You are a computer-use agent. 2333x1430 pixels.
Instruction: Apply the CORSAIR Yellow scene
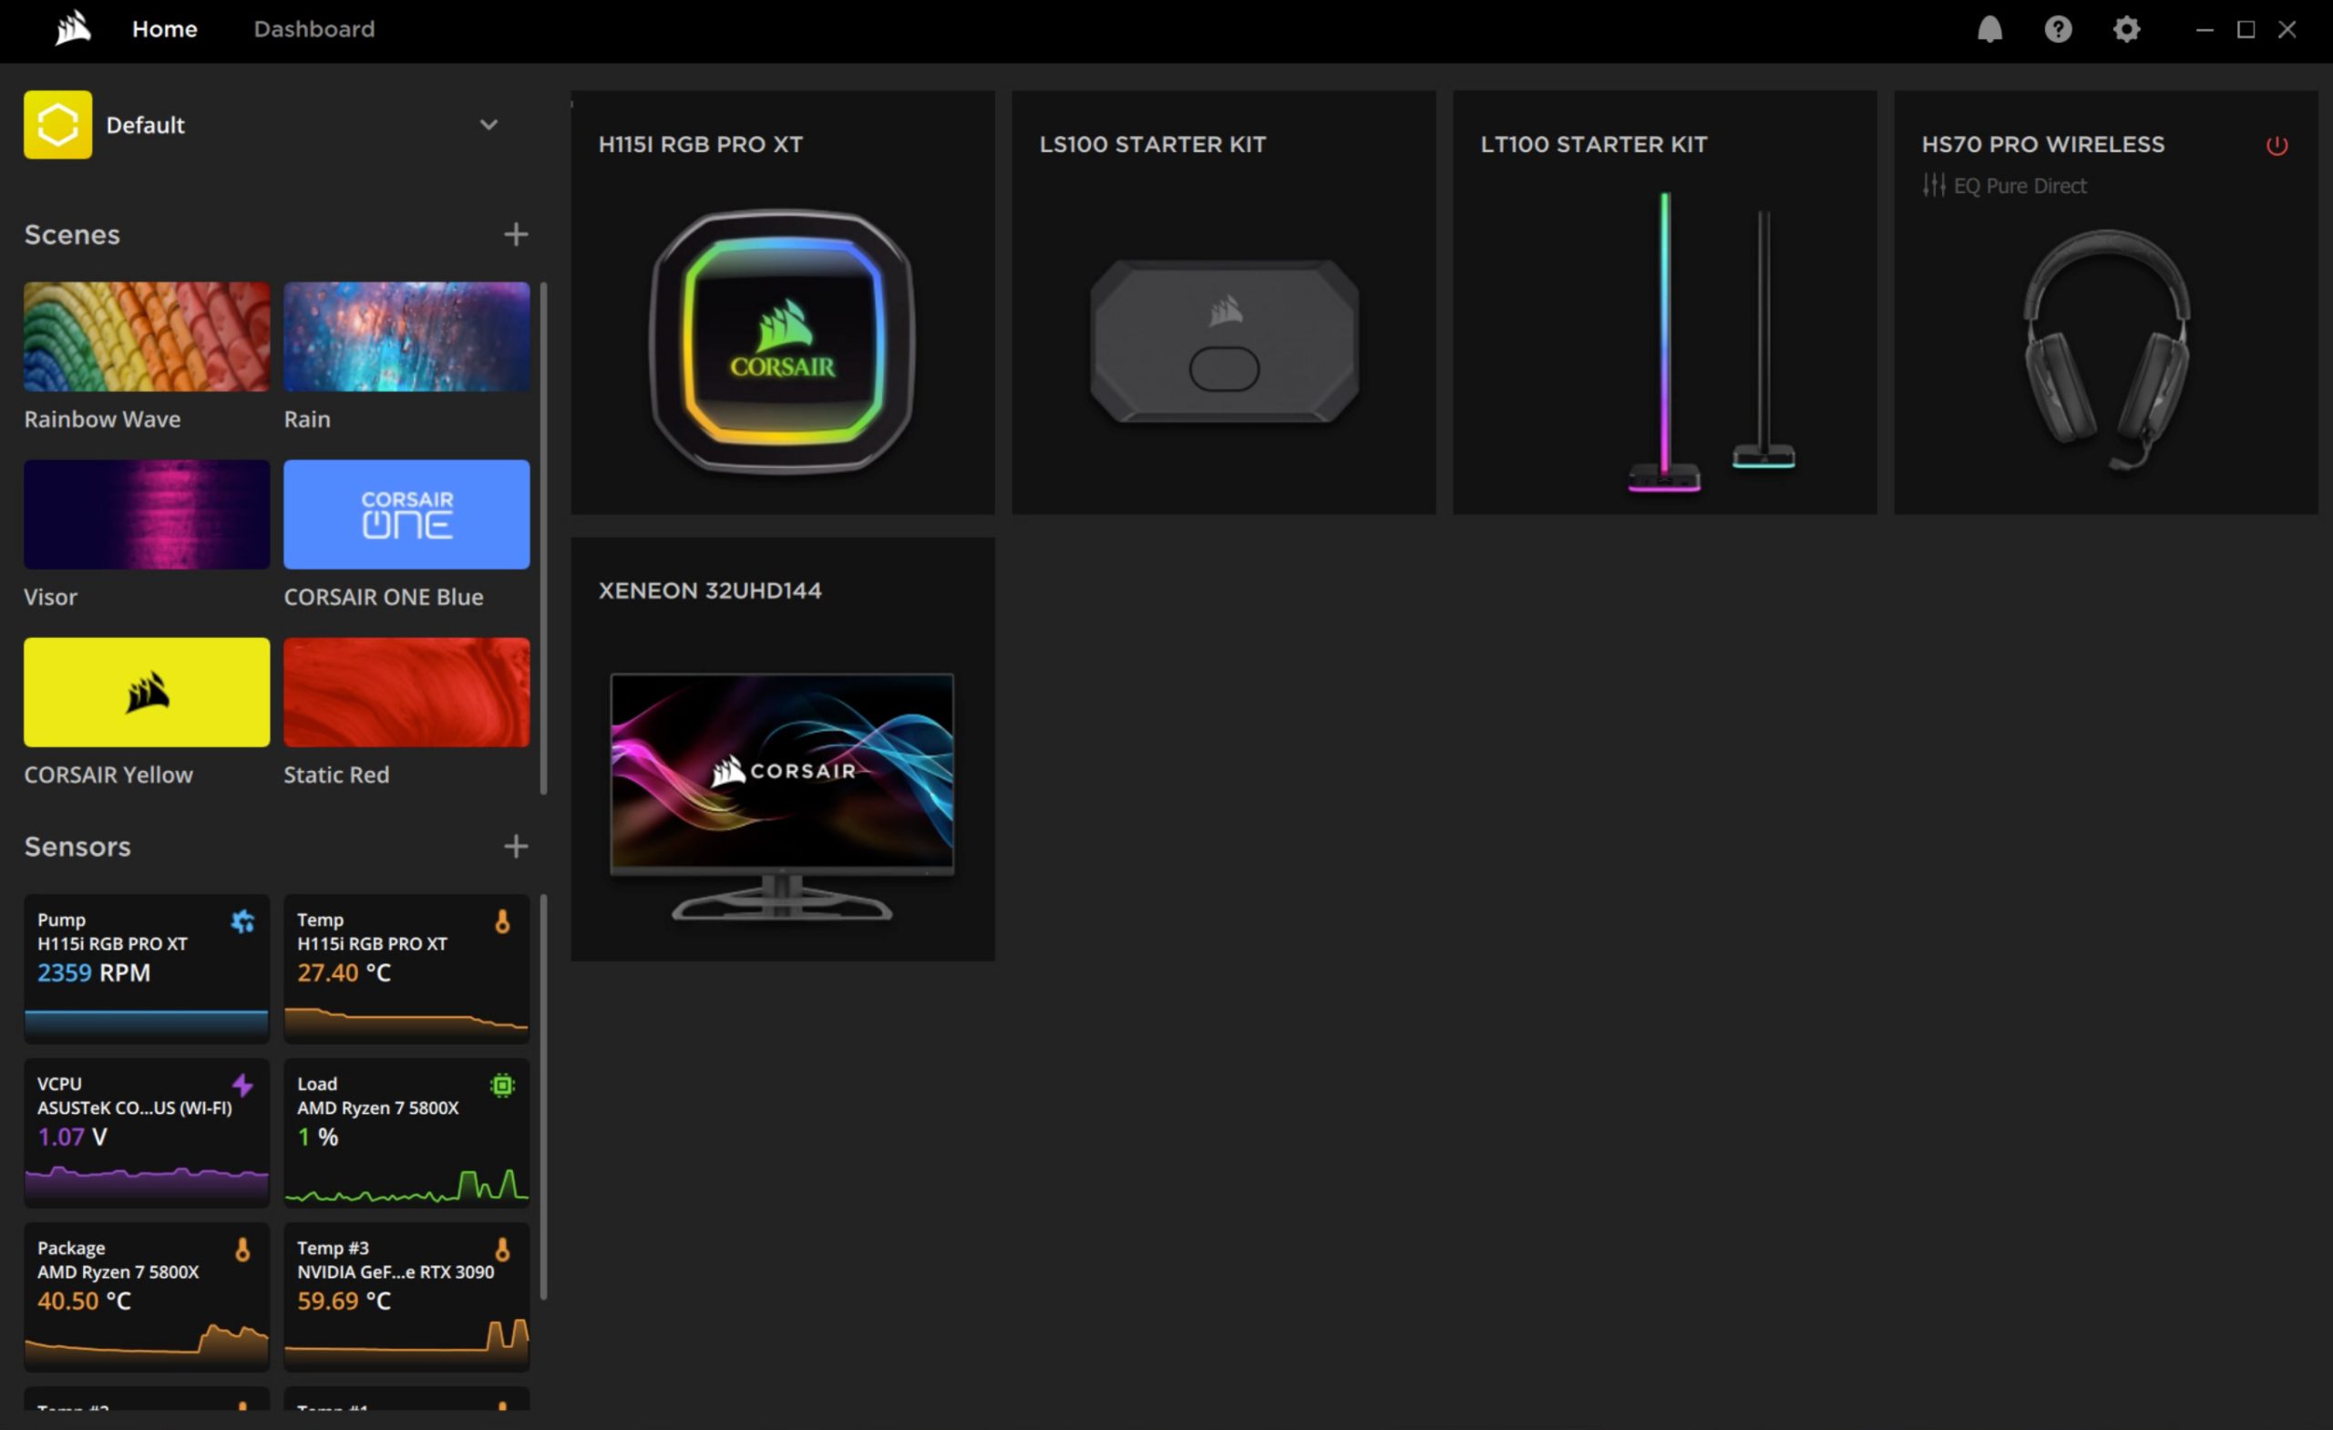pyautogui.click(x=147, y=693)
